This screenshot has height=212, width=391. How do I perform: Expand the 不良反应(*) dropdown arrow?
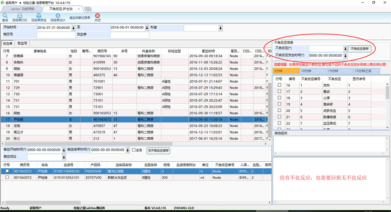(345, 49)
